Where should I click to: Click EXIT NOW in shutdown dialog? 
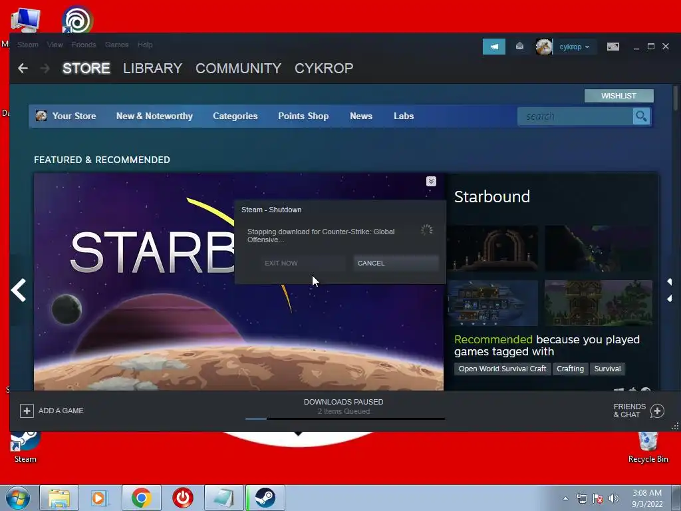(x=303, y=263)
